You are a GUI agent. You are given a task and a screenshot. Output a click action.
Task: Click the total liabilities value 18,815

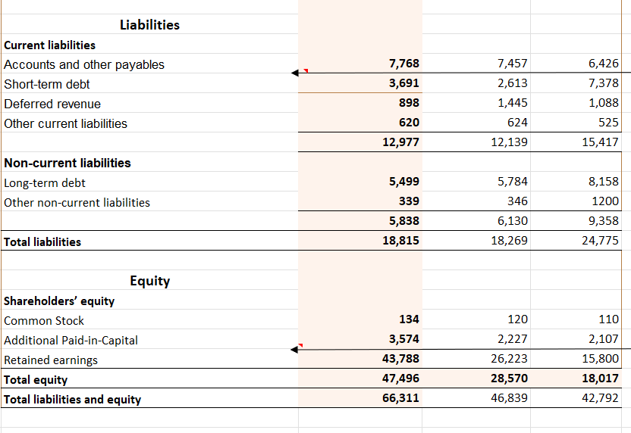(x=360, y=241)
